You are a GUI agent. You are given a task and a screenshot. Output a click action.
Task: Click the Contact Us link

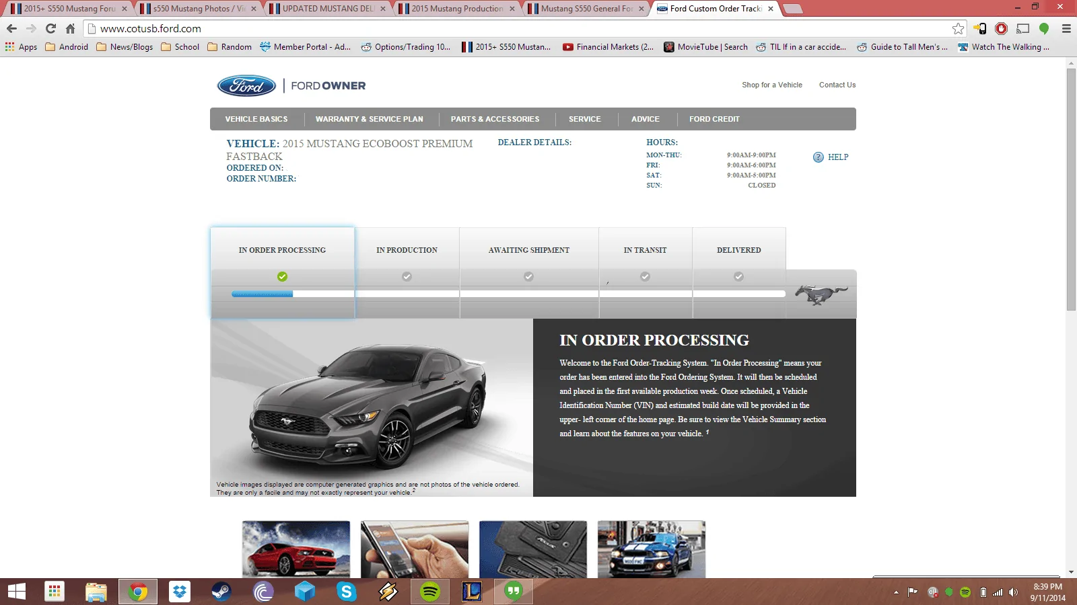pos(837,85)
